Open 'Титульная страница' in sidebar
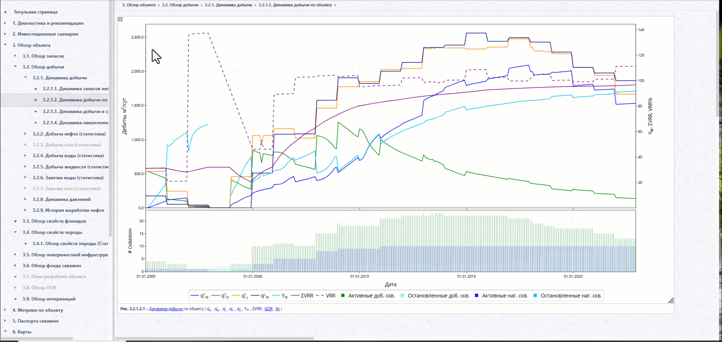This screenshot has width=722, height=342. [x=36, y=12]
